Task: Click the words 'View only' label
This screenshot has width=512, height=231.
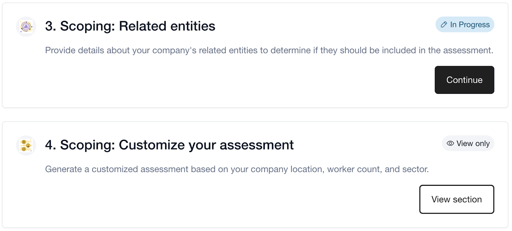Action: click(473, 144)
